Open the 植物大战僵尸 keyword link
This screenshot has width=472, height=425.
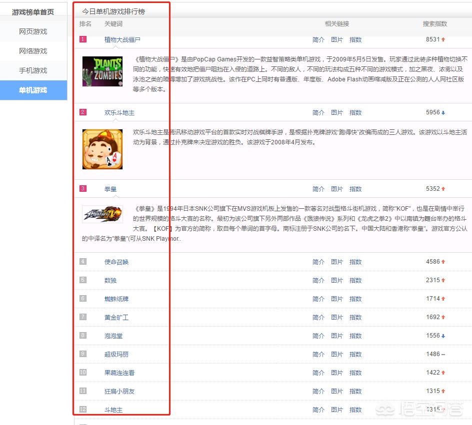point(122,39)
